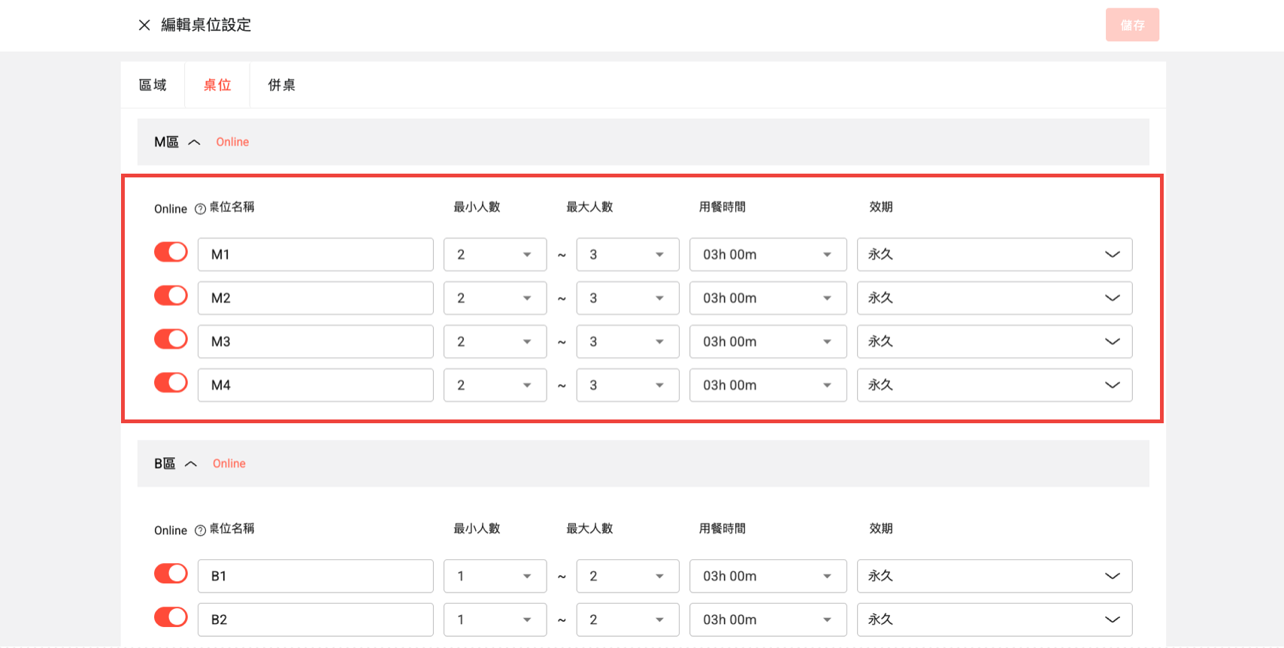Switch to the 併桌 tab
Viewport: 1284px width, 648px height.
(282, 85)
